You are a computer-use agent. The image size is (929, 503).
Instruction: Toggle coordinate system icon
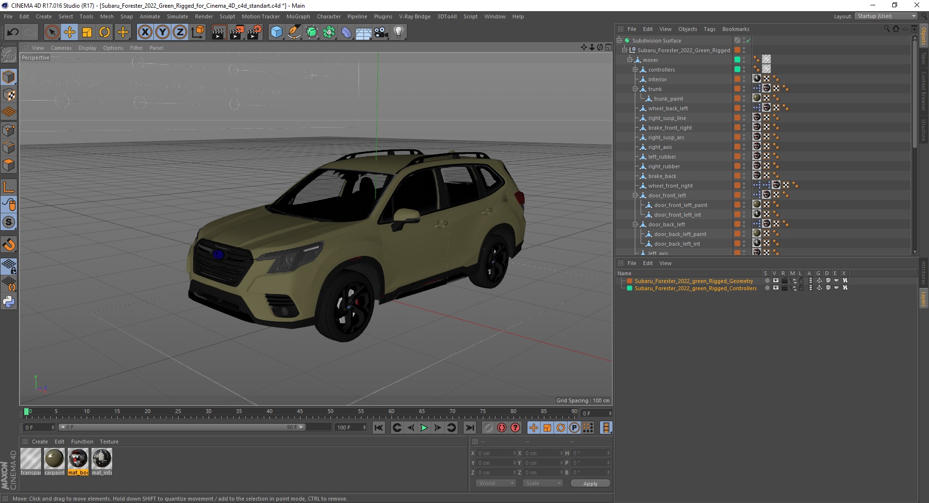click(198, 32)
